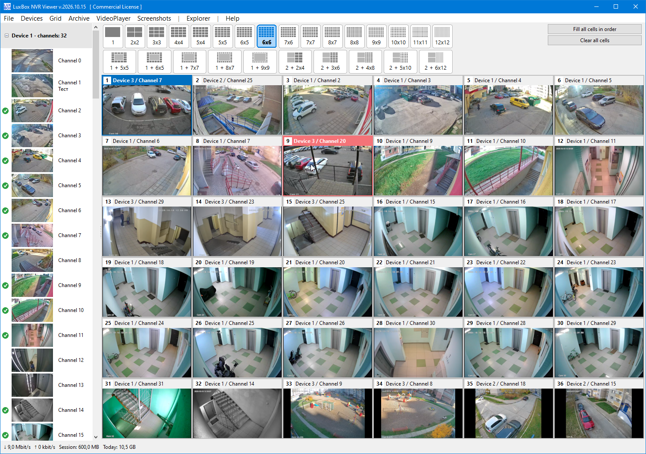Toggle the check mark beside Channel 7
The image size is (646, 454).
6,235
